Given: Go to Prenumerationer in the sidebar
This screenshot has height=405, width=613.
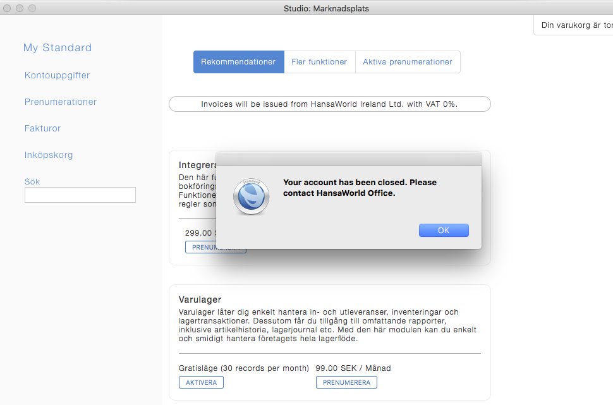Looking at the screenshot, I should pyautogui.click(x=61, y=102).
